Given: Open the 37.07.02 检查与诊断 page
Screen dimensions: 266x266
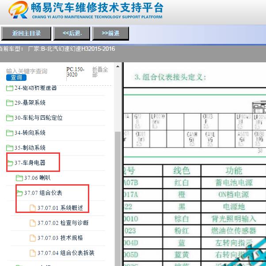Looking at the screenshot, I should coord(63,223).
